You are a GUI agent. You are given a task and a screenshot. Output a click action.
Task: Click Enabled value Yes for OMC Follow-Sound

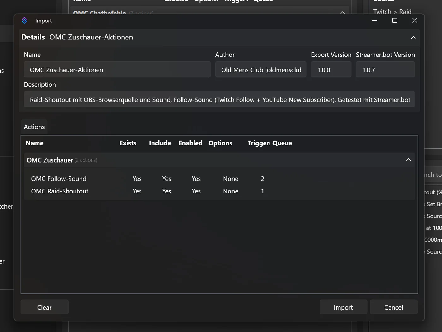point(196,179)
